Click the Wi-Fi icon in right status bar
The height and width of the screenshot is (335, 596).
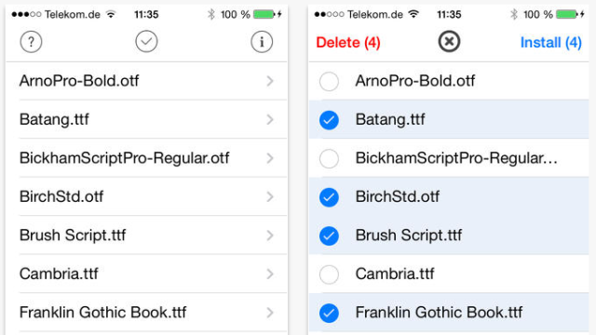point(413,15)
